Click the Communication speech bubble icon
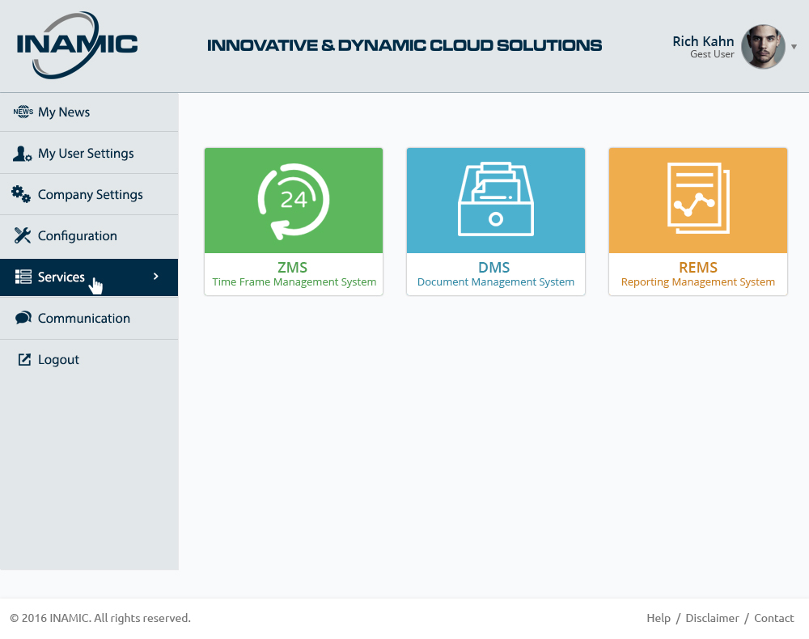 point(23,318)
